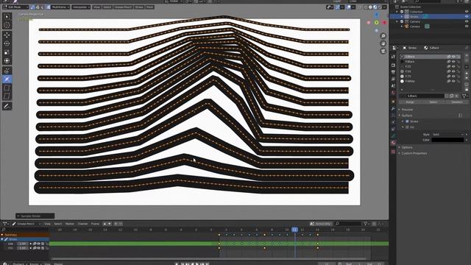
Task: Open the Grease Pencil menu
Action: [123, 7]
